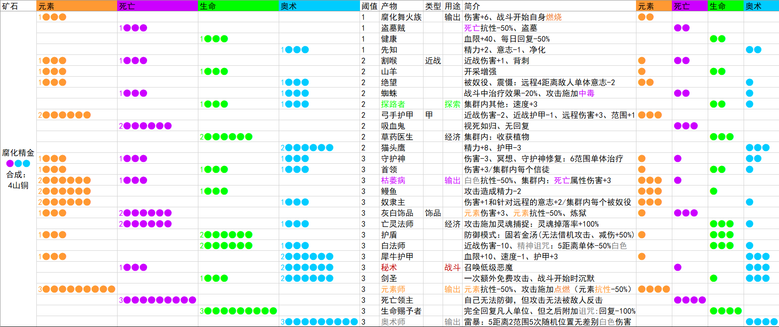Viewport: 779px width, 327px height.
Task: Select the 吸血鬼 product cell
Action: (x=401, y=126)
